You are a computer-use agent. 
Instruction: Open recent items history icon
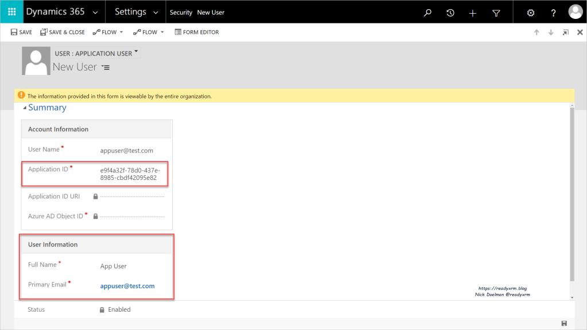450,13
